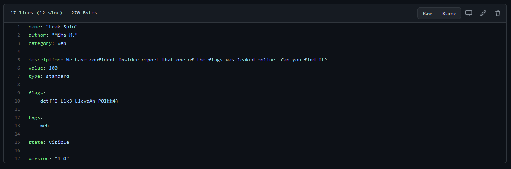Click the pencil edit file icon
The width and height of the screenshot is (511, 169).
click(x=483, y=13)
